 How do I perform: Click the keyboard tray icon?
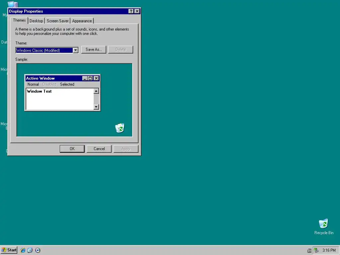[x=309, y=250]
